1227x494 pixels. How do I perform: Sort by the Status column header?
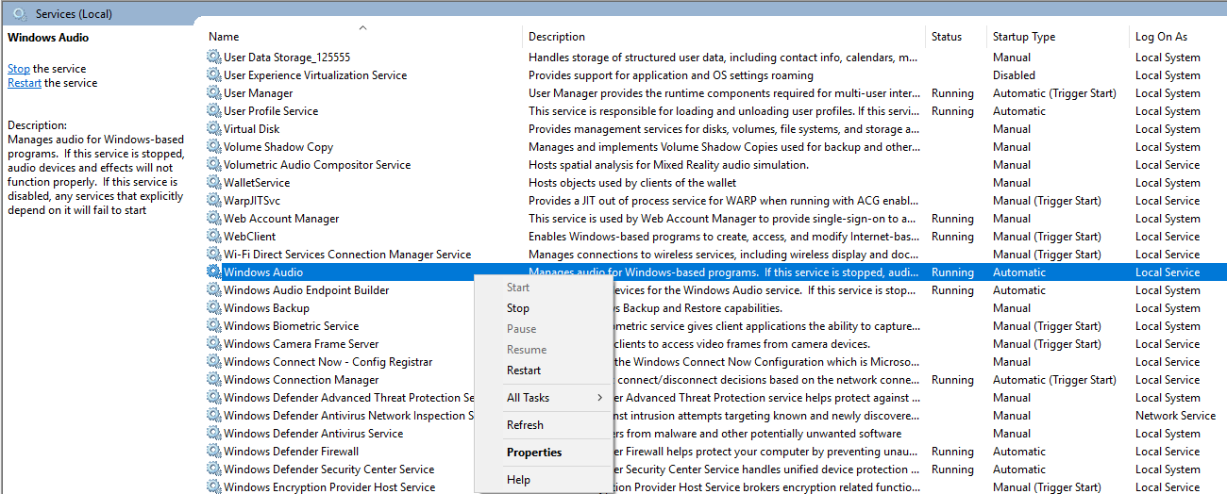[x=947, y=37]
